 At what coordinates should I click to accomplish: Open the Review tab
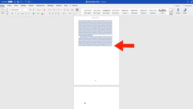tap(59, 5)
